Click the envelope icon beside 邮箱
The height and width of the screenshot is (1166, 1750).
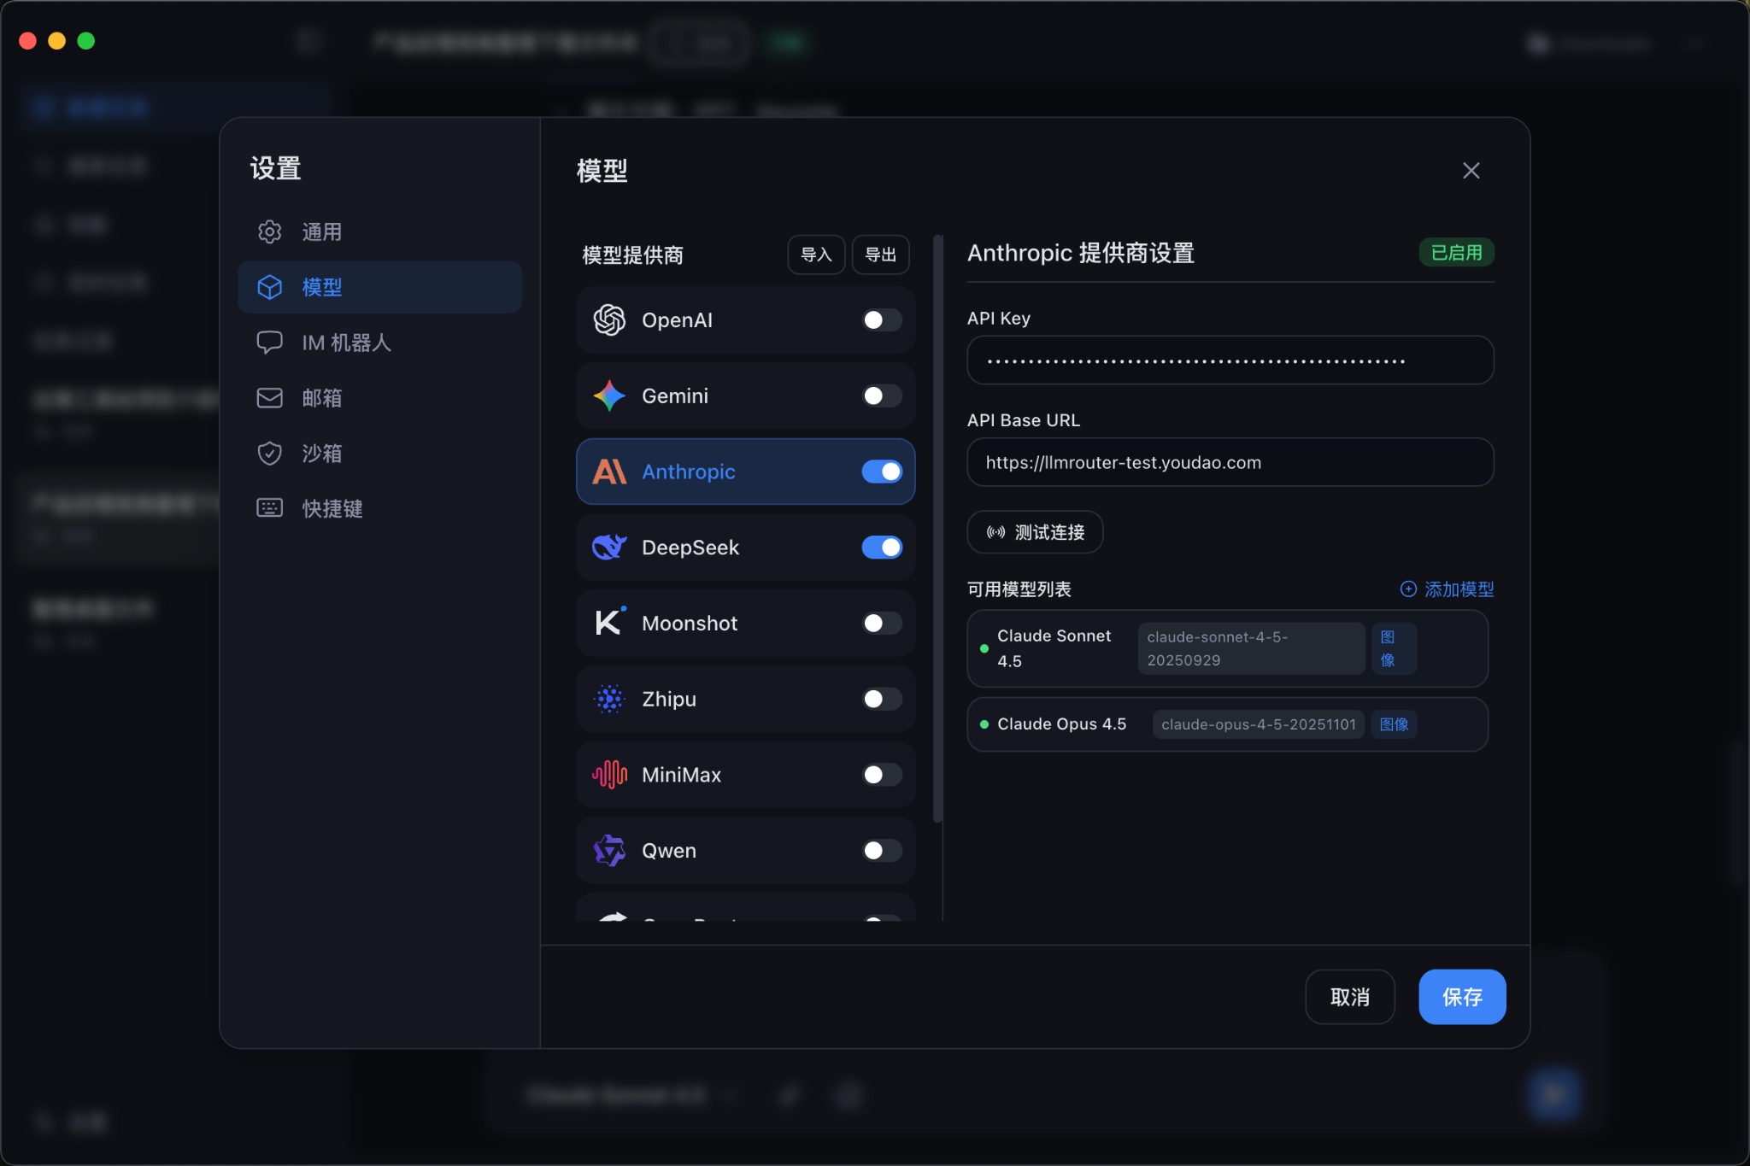[x=269, y=398]
